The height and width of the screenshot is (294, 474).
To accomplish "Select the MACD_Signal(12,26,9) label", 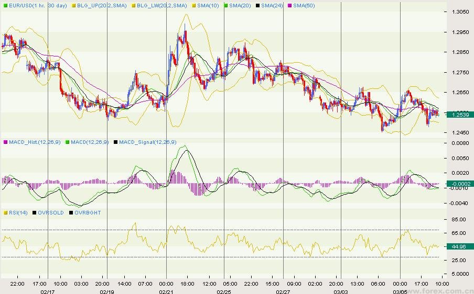I will [148, 142].
